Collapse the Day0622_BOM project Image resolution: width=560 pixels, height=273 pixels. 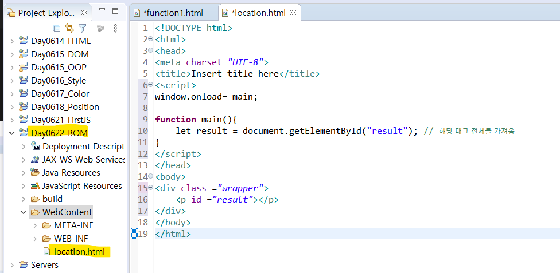(x=12, y=133)
